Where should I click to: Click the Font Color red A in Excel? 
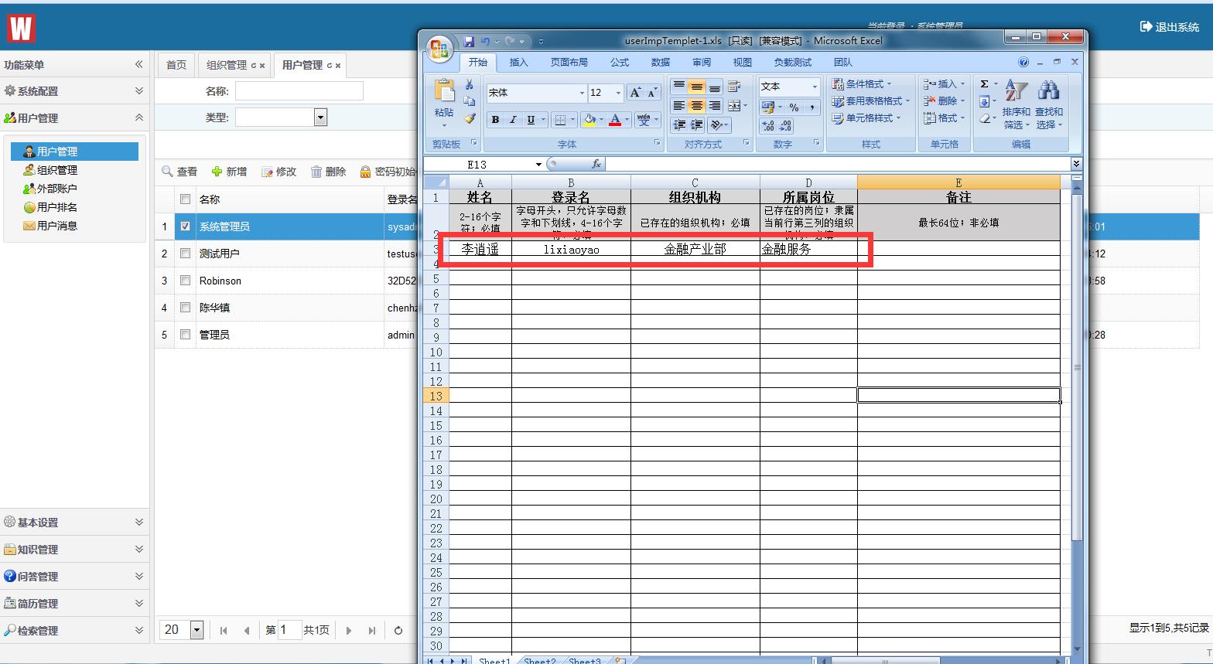tap(615, 120)
